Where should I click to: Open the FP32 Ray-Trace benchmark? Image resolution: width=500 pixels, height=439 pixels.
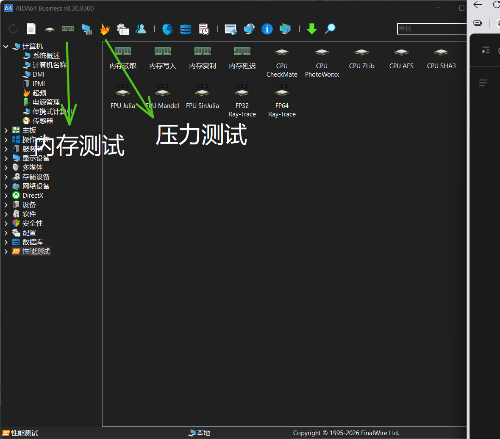242,101
